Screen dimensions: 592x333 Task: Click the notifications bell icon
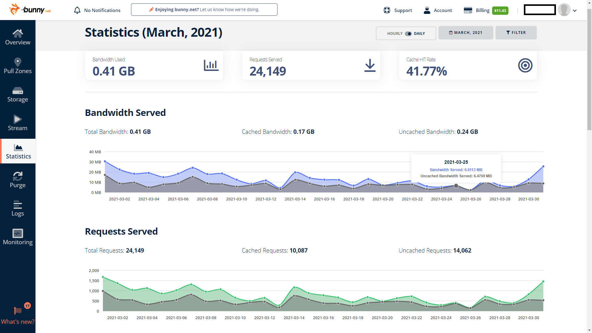tap(77, 10)
